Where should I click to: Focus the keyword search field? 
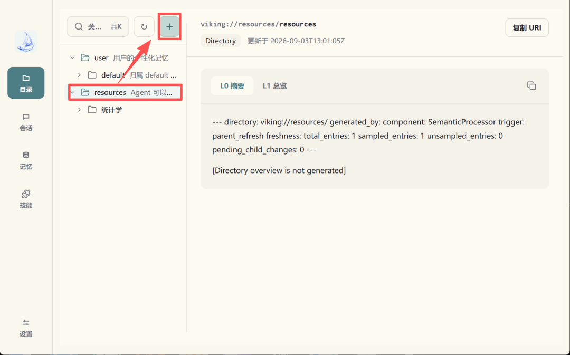tap(98, 26)
